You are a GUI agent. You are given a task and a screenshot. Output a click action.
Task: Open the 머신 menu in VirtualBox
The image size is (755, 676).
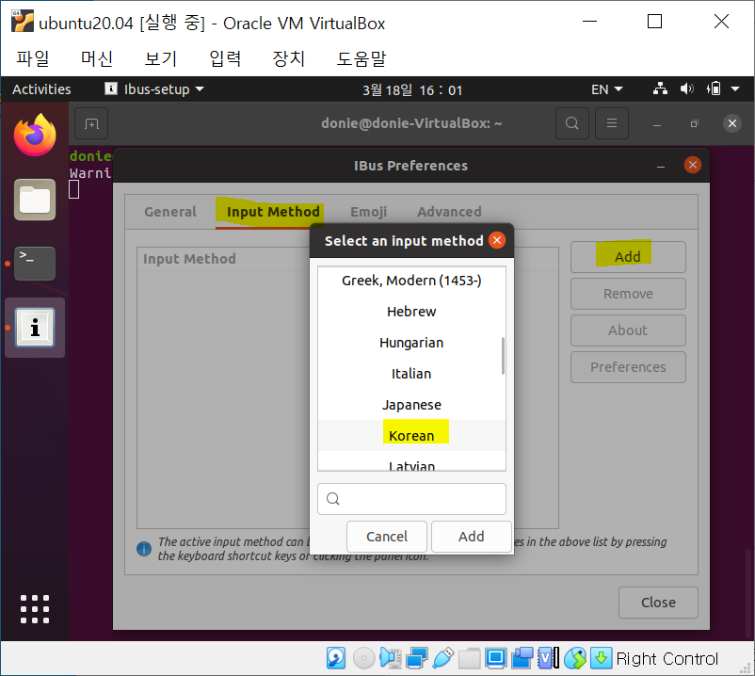[x=97, y=58]
